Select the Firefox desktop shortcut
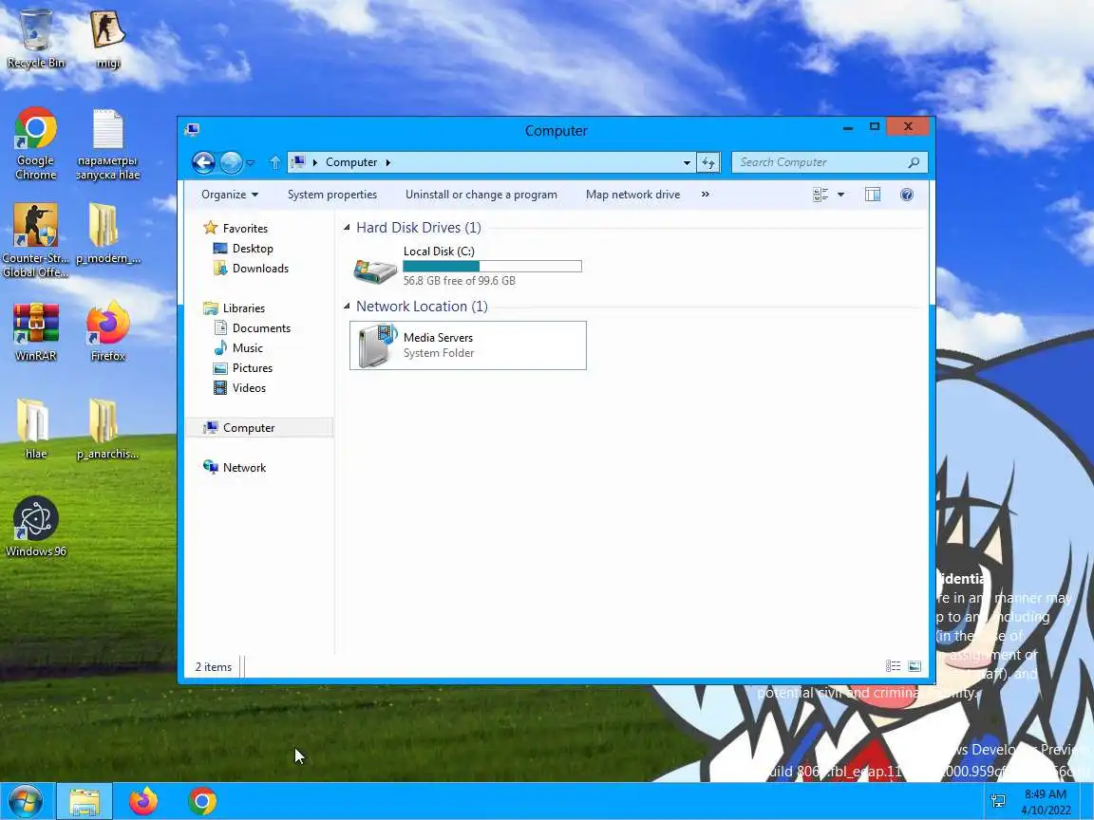Image resolution: width=1094 pixels, height=820 pixels. 107,332
